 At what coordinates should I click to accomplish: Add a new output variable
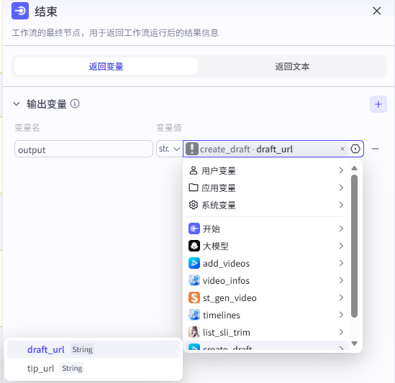(x=378, y=104)
